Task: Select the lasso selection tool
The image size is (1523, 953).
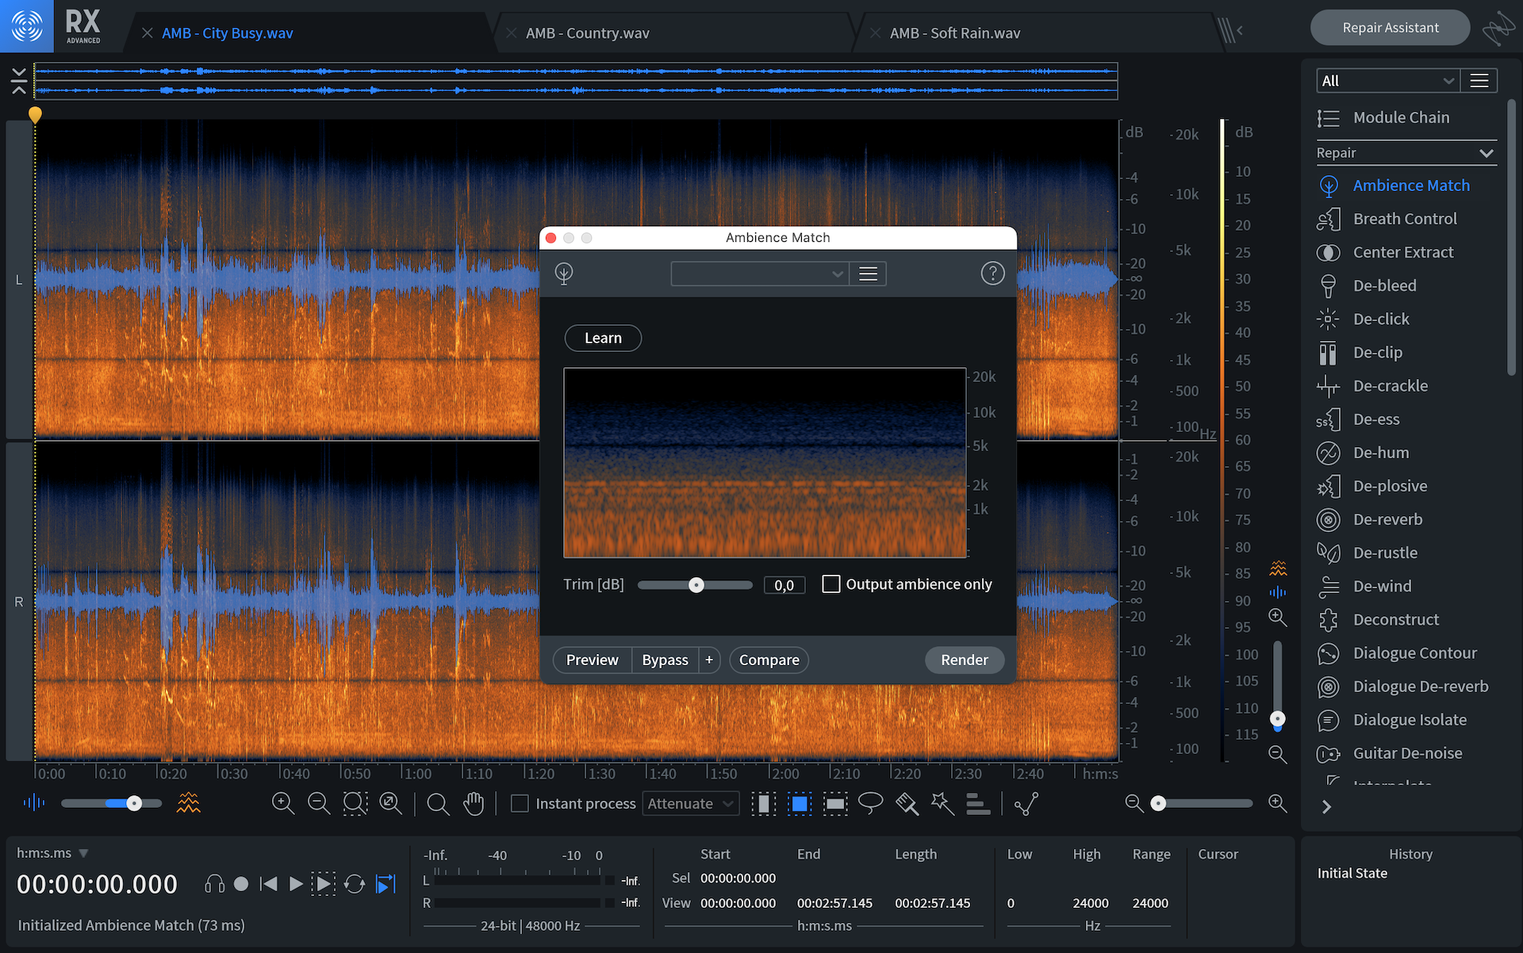Action: (x=870, y=803)
